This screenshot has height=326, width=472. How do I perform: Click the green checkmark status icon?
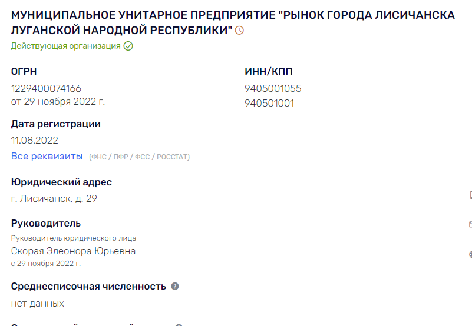coord(128,46)
